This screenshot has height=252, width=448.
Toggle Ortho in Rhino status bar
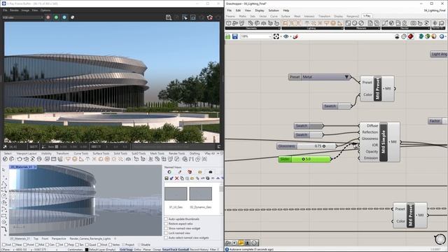pyautogui.click(x=137, y=249)
